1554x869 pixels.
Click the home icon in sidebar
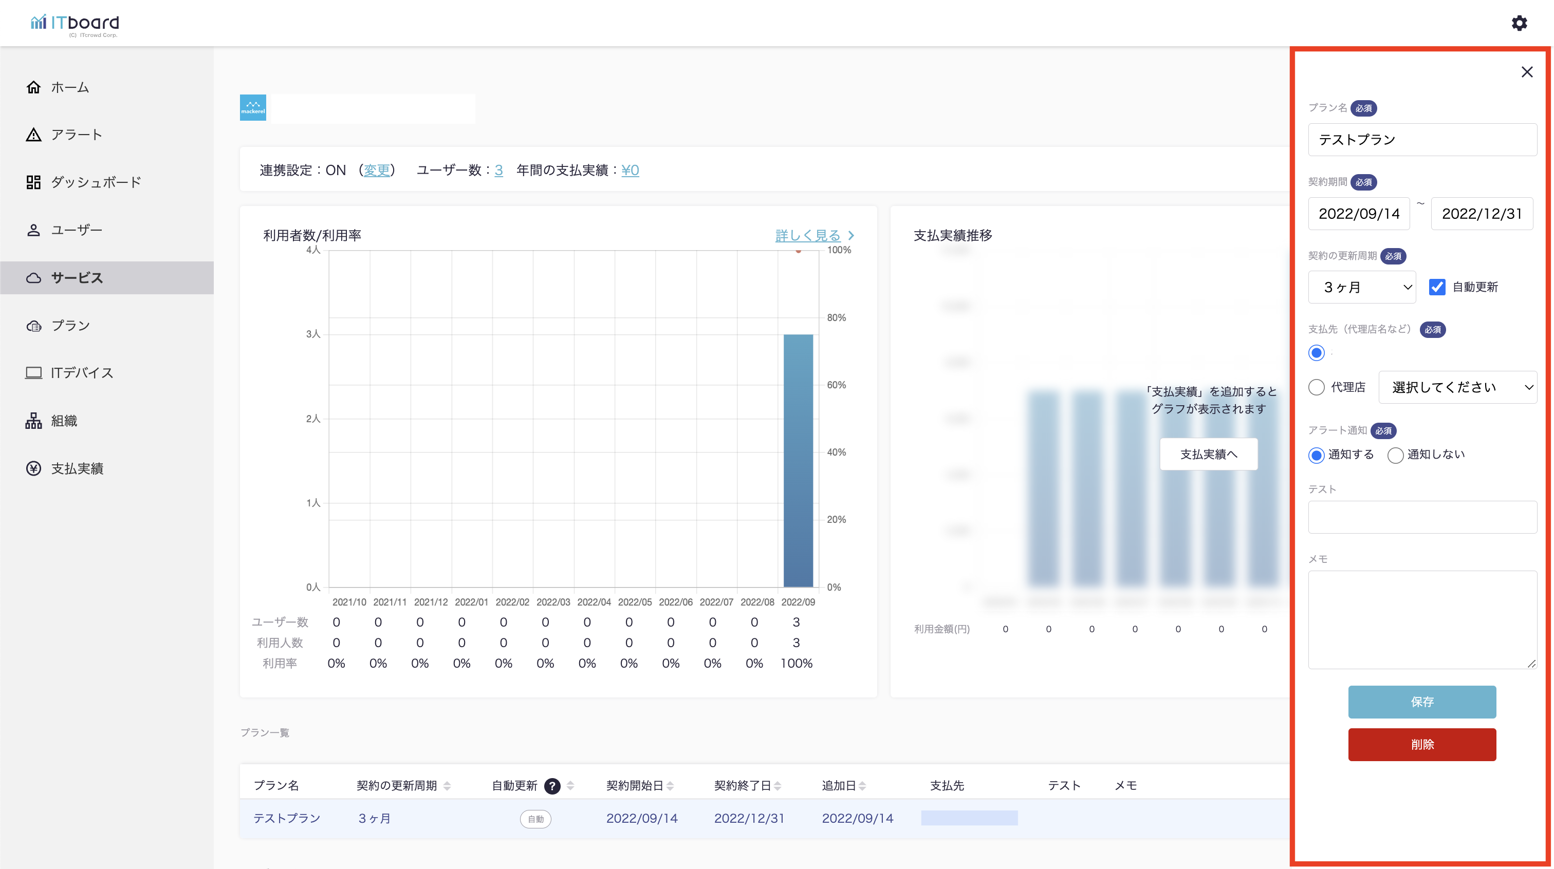[34, 87]
